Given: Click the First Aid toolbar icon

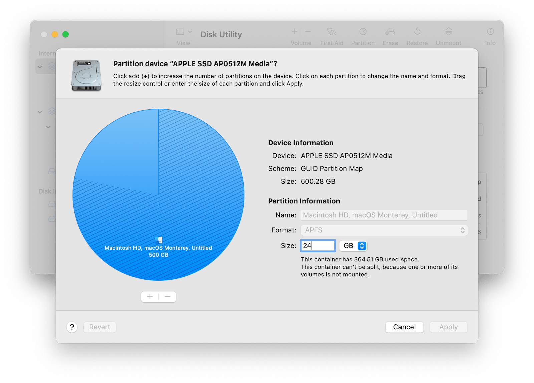Looking at the screenshot, I should 332,31.
